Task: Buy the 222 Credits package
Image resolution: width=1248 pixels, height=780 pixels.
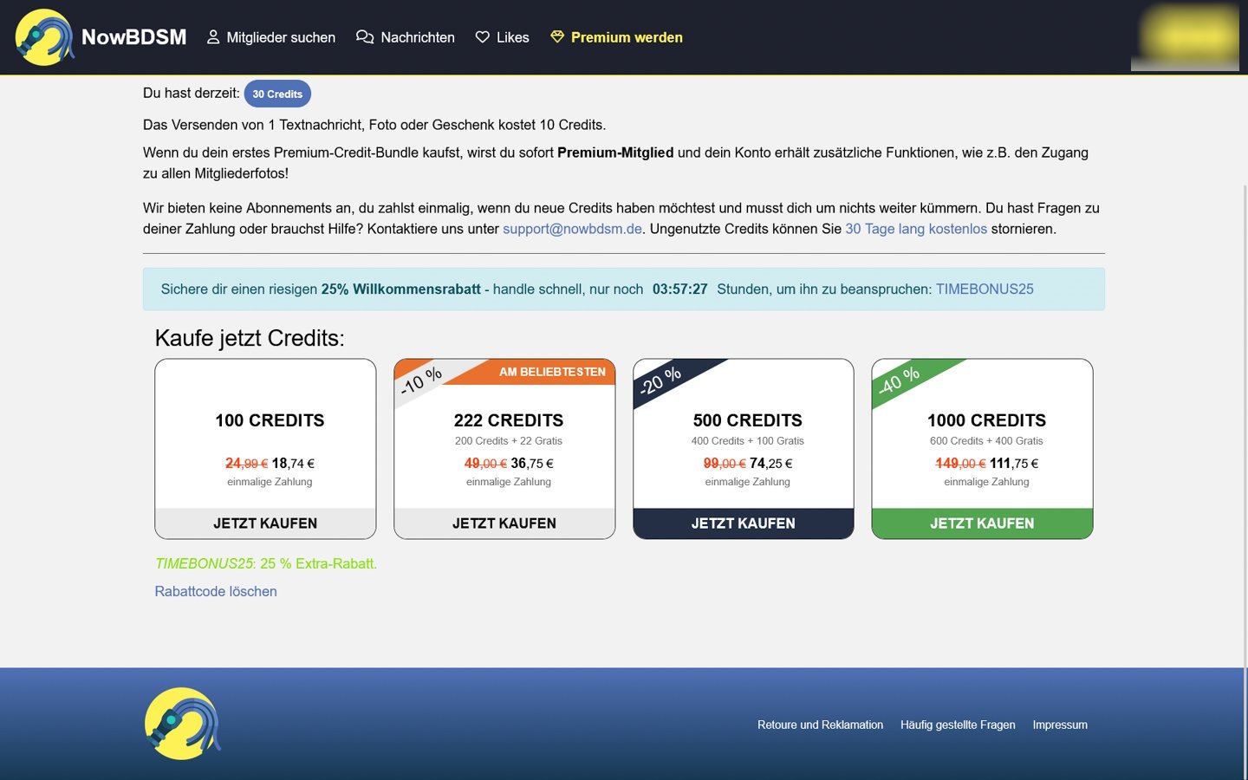Action: [504, 523]
